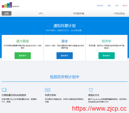Click the 增强安全性 feature title
Viewport: 129px width, 113px height.
pos(94,95)
